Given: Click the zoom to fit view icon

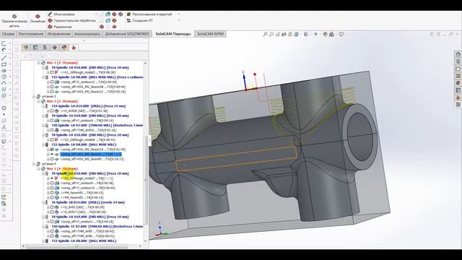Looking at the screenshot, I should [x=265, y=34].
